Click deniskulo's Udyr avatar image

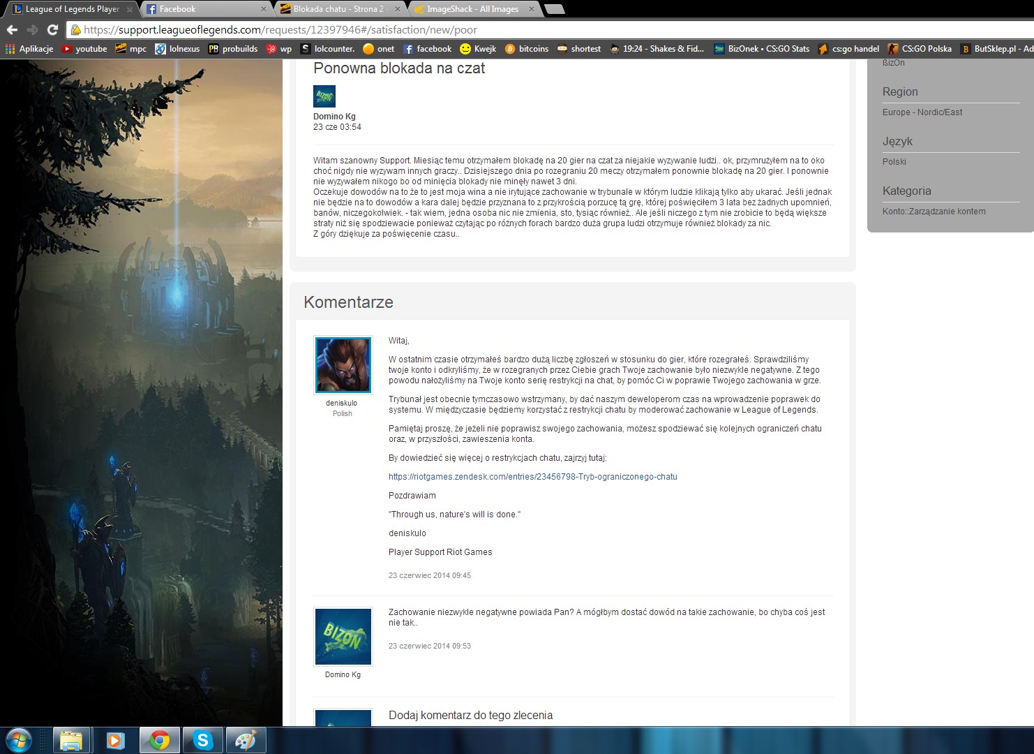pos(343,365)
